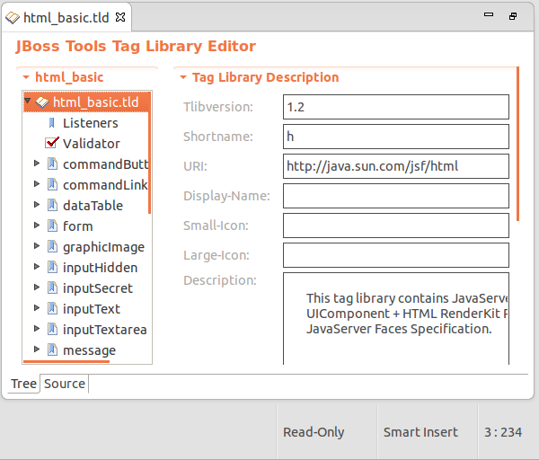Click the inputTextarea tag icon
Viewport: 539px width, 460px height.
coord(52,329)
